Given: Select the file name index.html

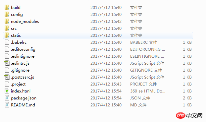Looking at the screenshot, I should (x=21, y=91).
